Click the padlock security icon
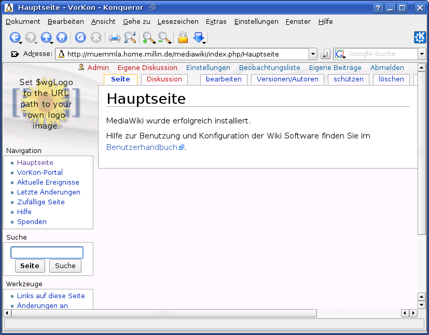429x335 pixels. point(183,37)
